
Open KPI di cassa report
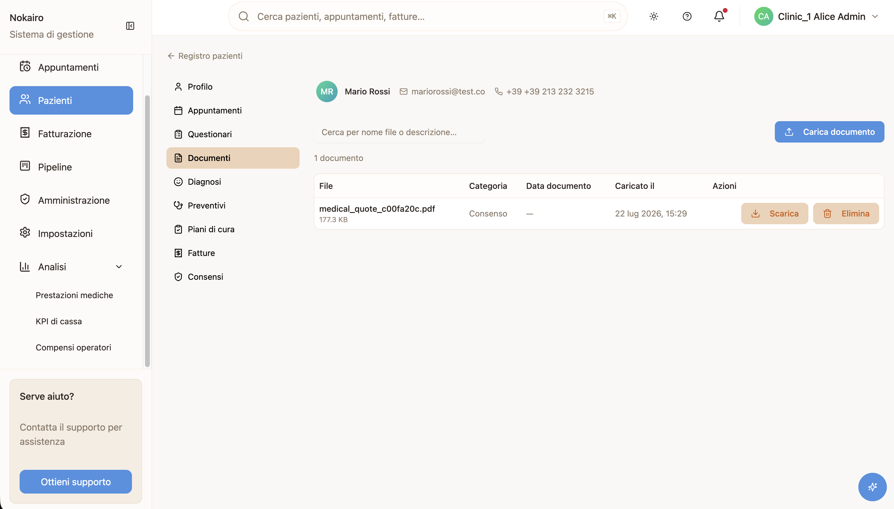tap(59, 321)
